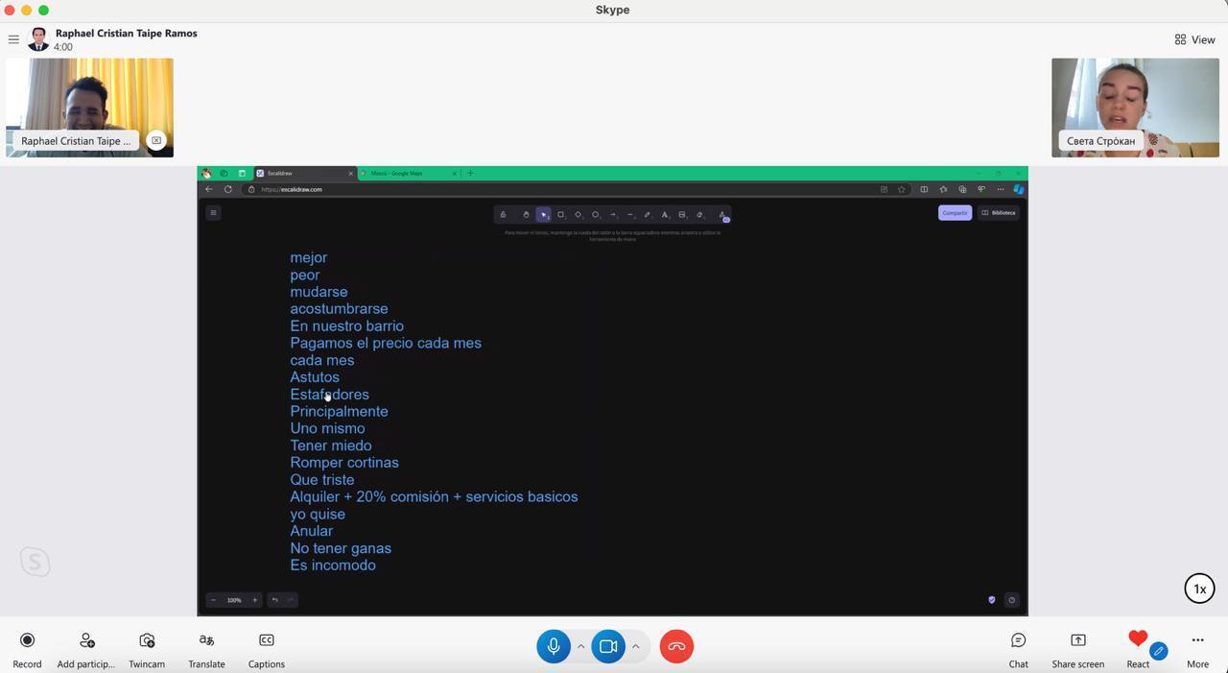Select Света Строкан video thumbnail
The width and height of the screenshot is (1228, 673).
(1135, 107)
